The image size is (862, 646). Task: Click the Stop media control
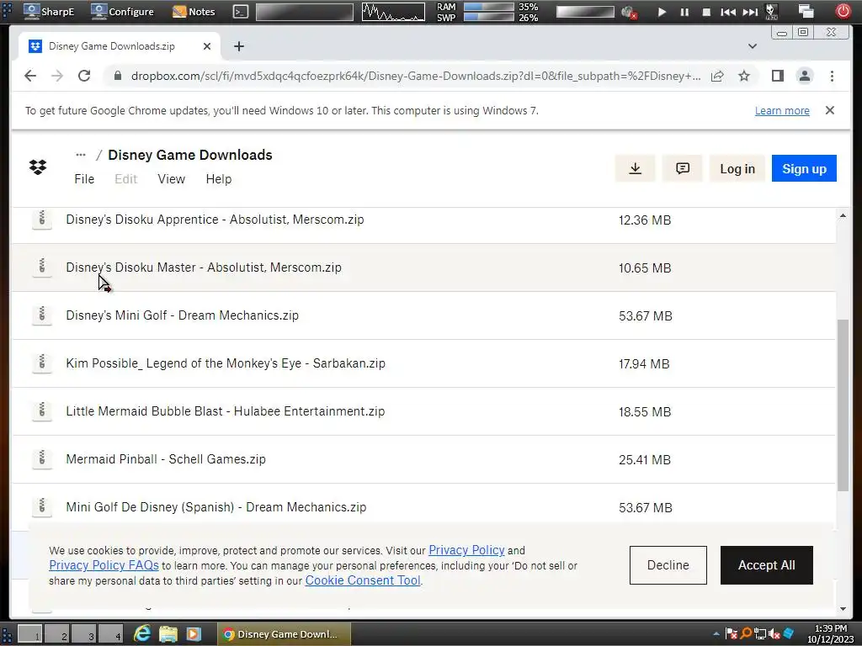706,12
